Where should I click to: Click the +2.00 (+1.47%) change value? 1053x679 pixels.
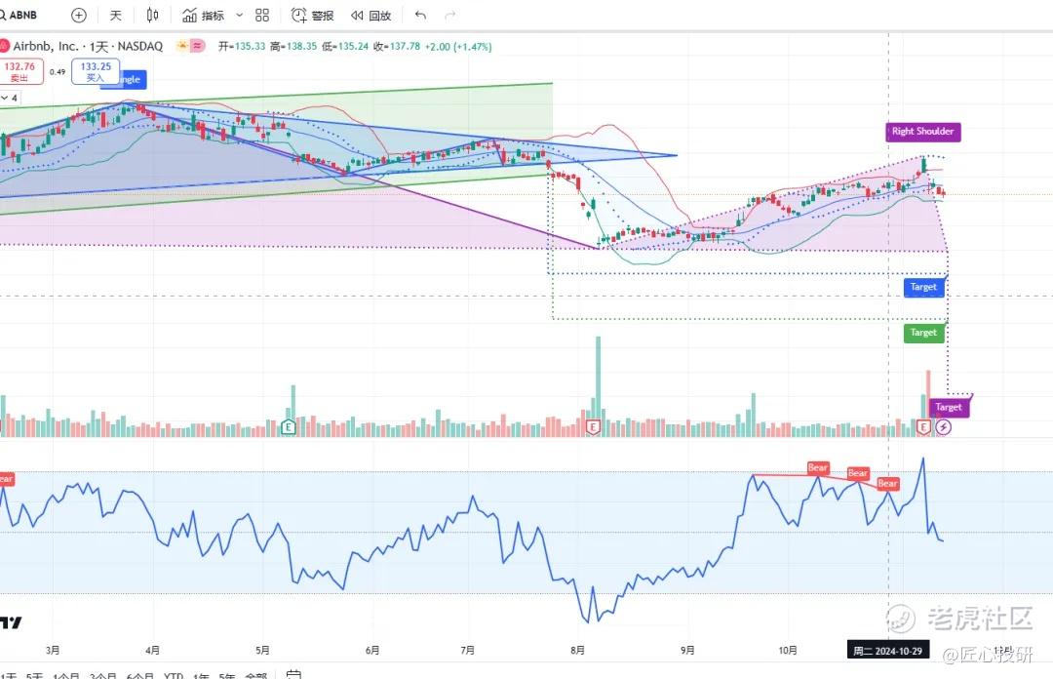[x=458, y=47]
